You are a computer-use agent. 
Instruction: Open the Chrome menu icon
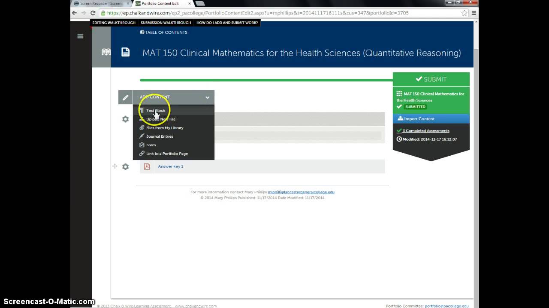coord(474,13)
